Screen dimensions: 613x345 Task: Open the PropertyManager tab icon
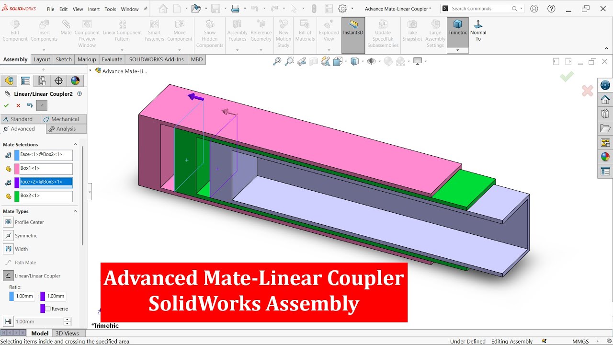(26, 80)
